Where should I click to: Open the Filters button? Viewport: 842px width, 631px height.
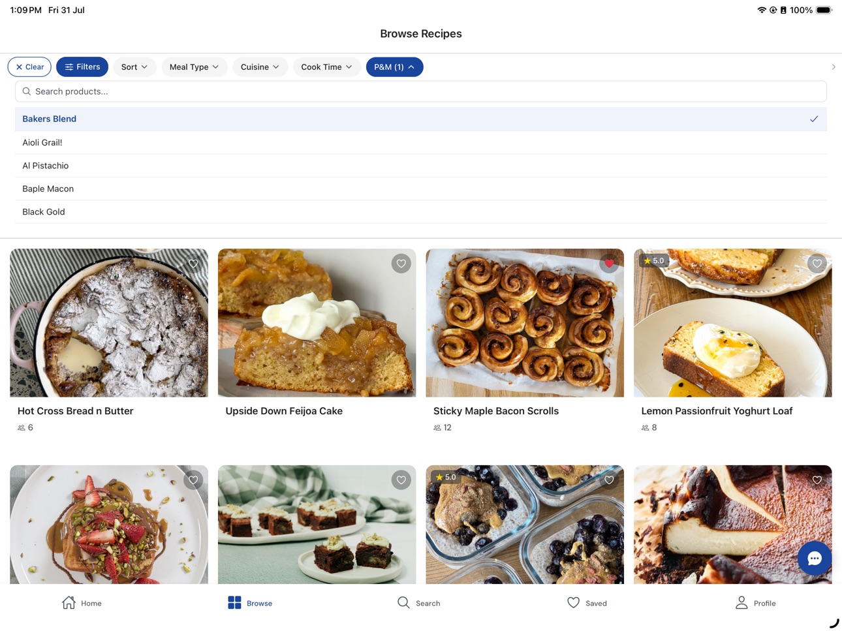pos(82,67)
